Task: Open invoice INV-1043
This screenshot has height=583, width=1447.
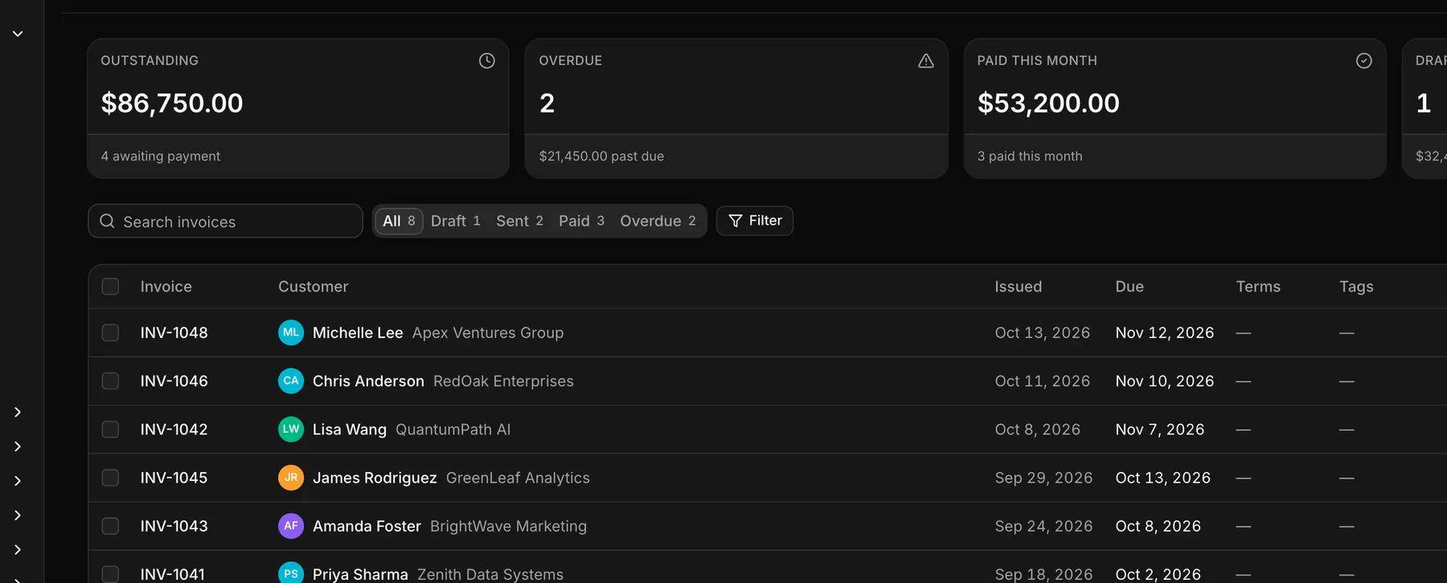Action: click(x=174, y=526)
